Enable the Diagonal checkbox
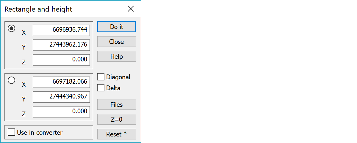Screen dimensions: 357x143 click(x=101, y=77)
